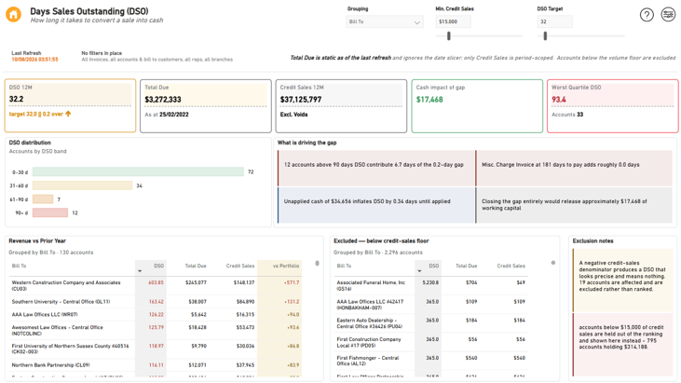Click the DSO sort arrow in Revenue table

[x=140, y=271]
